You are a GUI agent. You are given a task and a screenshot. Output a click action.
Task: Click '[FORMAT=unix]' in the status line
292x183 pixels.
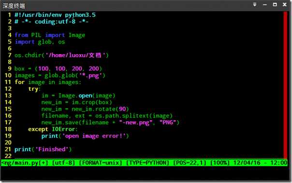coord(101,163)
